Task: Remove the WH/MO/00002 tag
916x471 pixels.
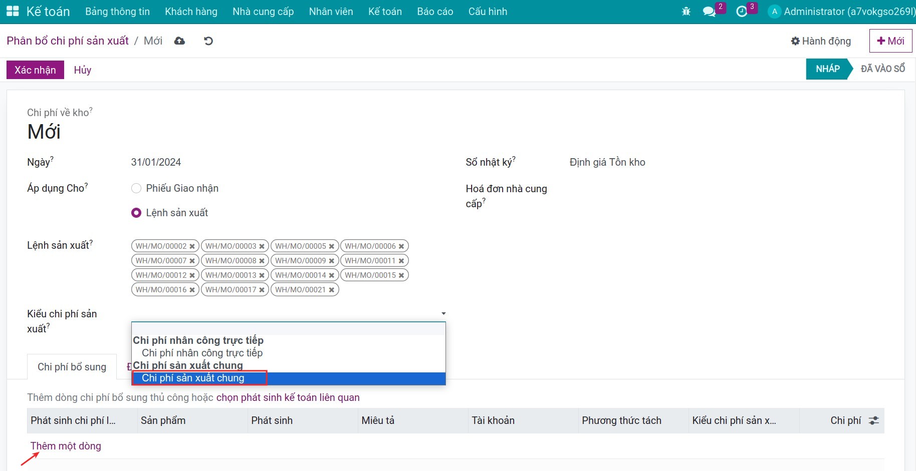Action: point(192,246)
